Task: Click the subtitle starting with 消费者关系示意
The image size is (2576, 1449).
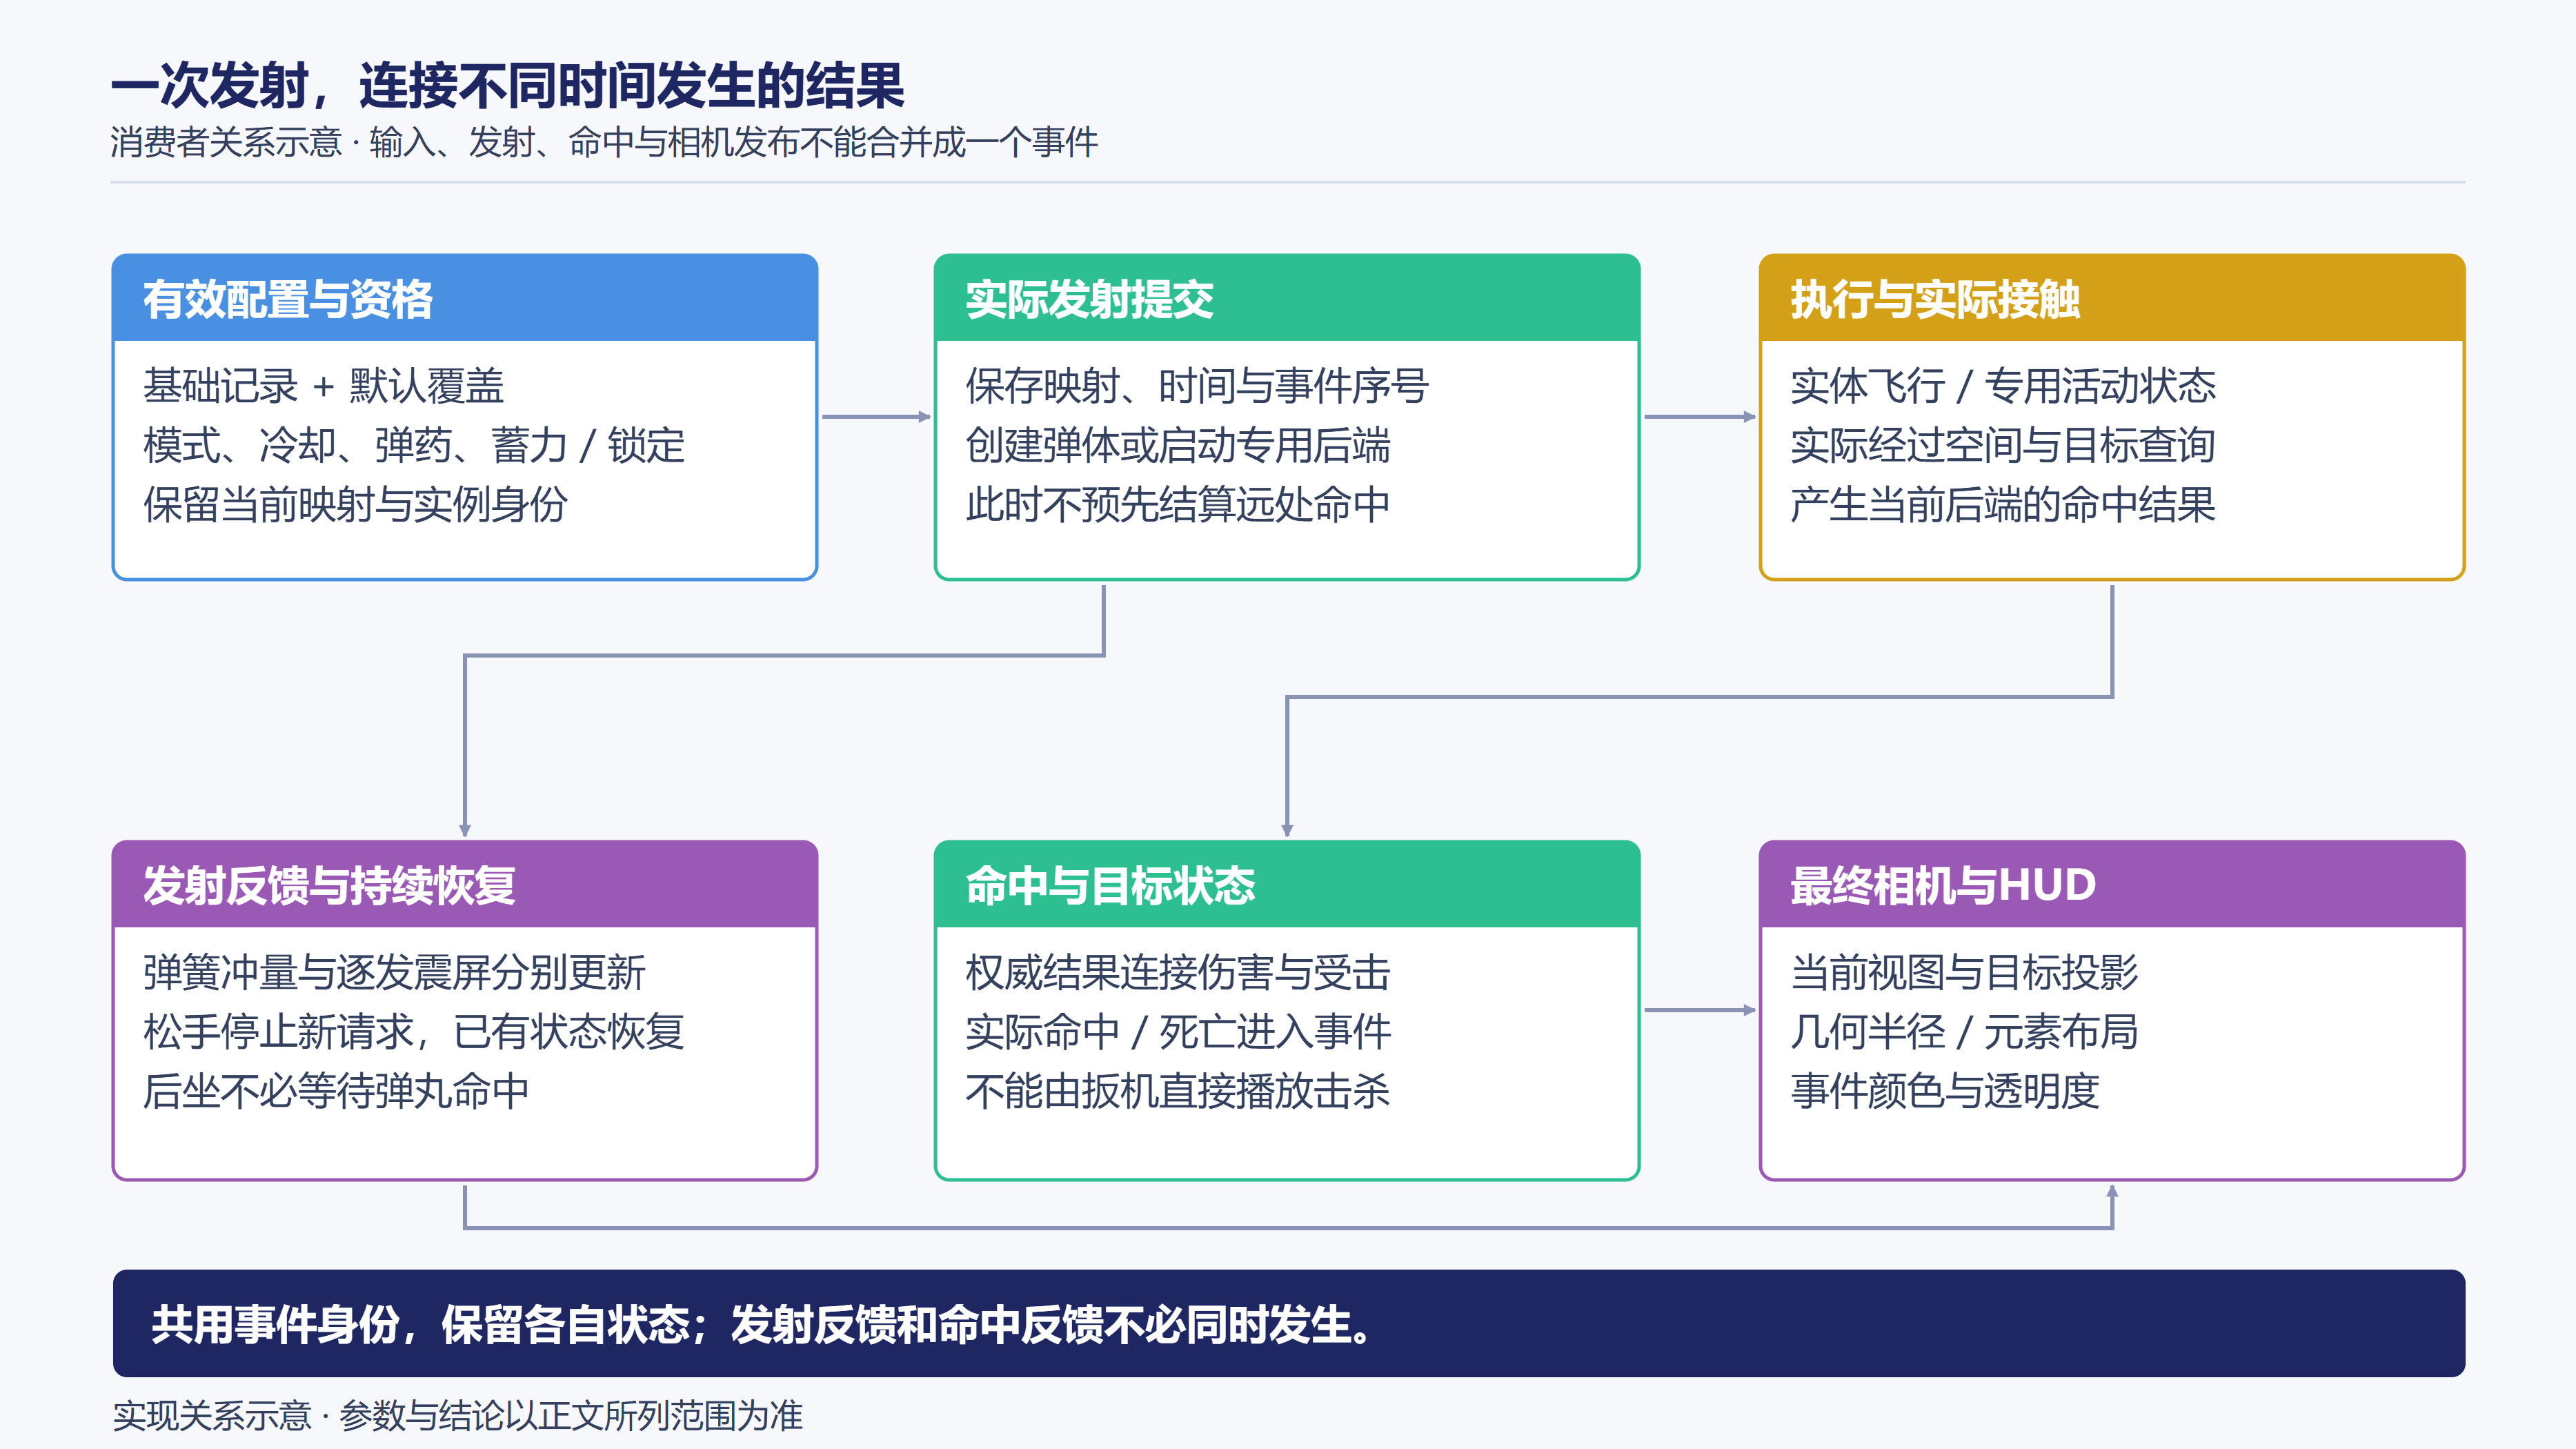Action: point(604,142)
